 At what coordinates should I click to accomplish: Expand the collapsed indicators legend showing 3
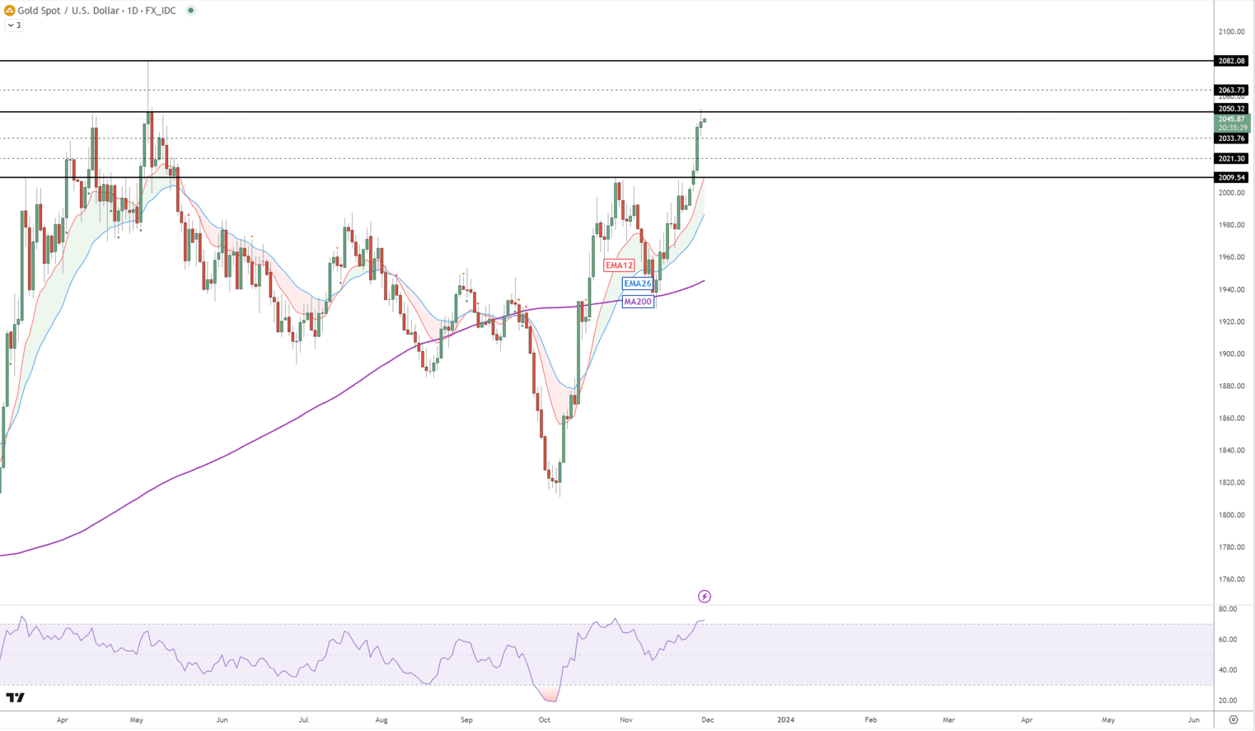(14, 26)
